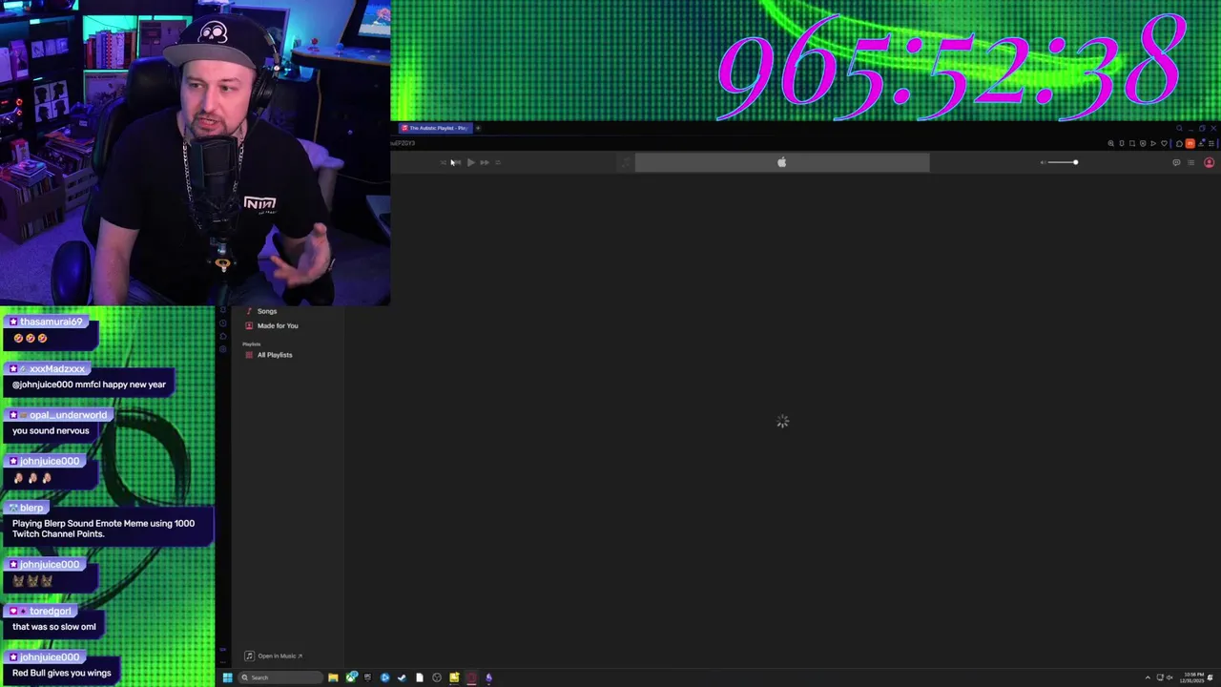The height and width of the screenshot is (687, 1221).
Task: Open File Explorer from taskbar
Action: [333, 677]
